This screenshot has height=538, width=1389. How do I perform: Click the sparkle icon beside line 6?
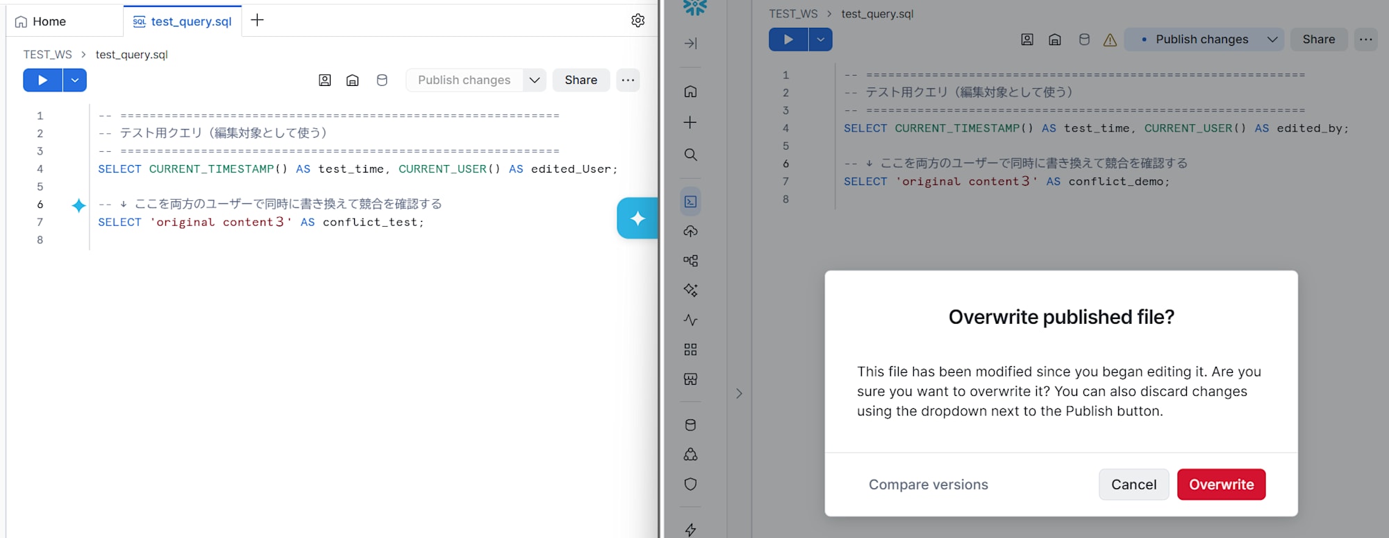point(78,205)
